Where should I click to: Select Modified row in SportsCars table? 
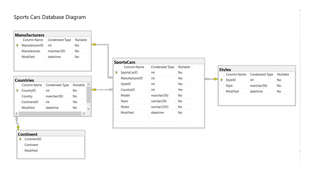[x=153, y=113]
